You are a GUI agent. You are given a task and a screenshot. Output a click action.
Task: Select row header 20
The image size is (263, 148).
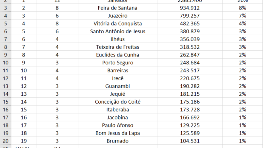(x=5, y=141)
